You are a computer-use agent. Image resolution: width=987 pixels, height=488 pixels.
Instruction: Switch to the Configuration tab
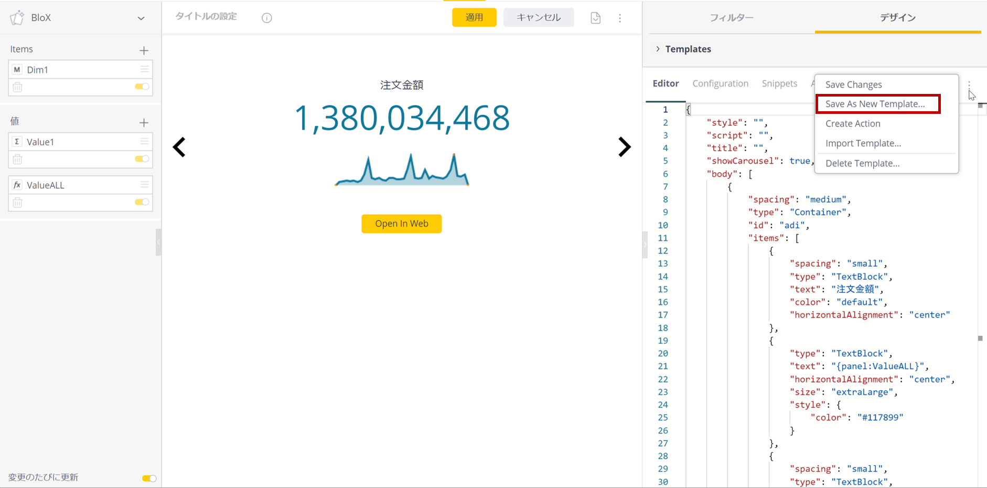click(720, 83)
